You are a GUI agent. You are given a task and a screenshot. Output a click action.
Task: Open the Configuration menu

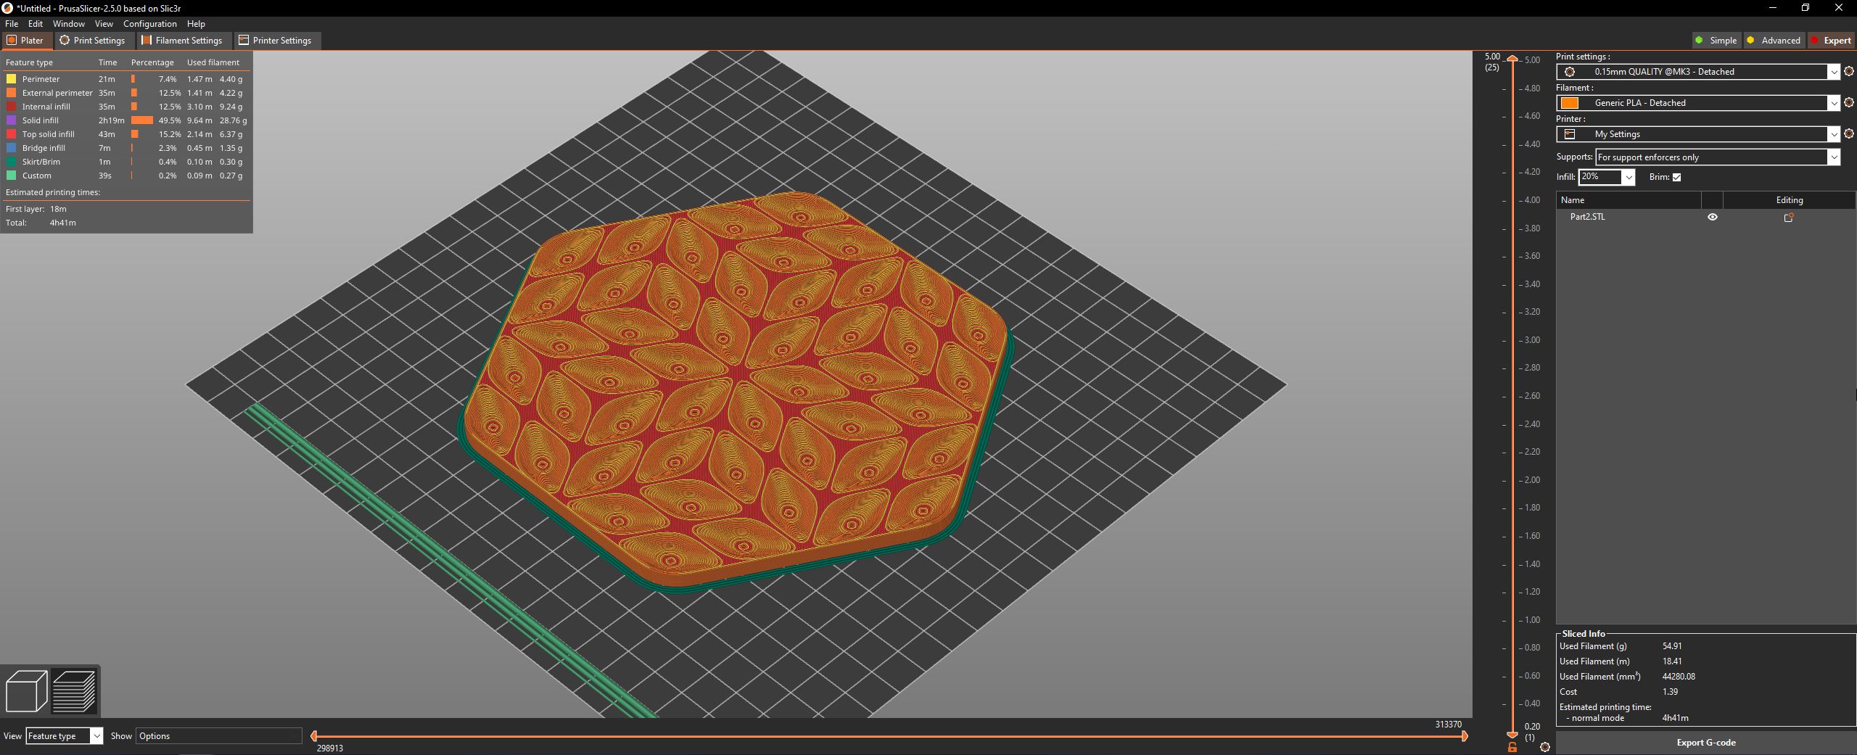[150, 24]
